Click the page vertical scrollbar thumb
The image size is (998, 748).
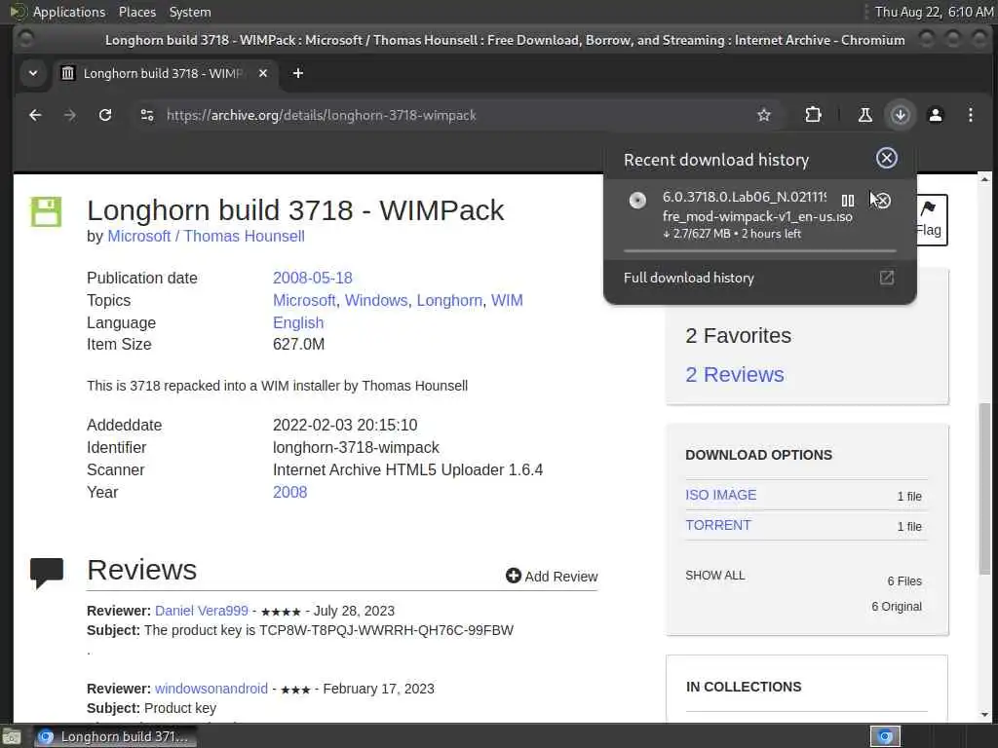(x=984, y=487)
